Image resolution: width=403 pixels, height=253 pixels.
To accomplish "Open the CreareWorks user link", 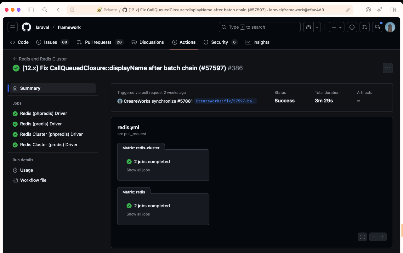I will tap(137, 101).
